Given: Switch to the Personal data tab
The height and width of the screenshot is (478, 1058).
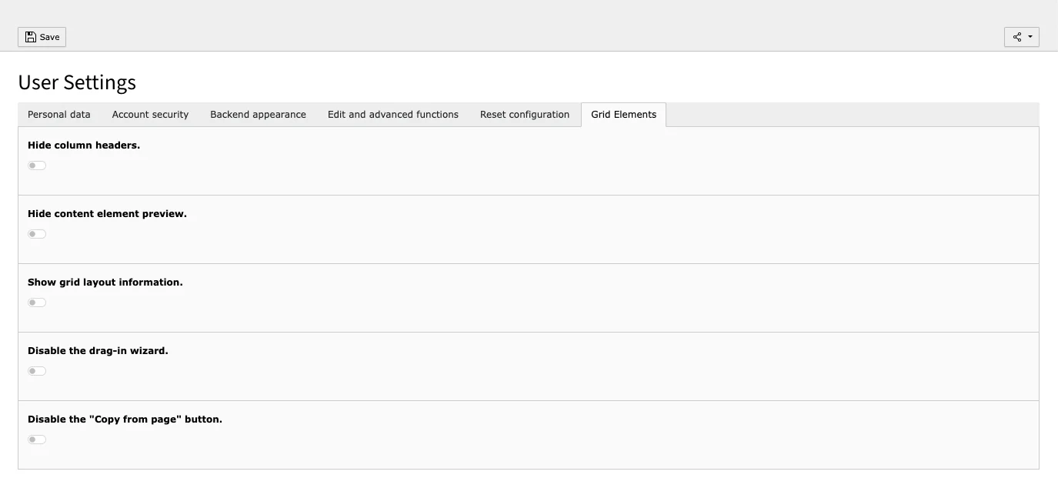Looking at the screenshot, I should (x=58, y=114).
